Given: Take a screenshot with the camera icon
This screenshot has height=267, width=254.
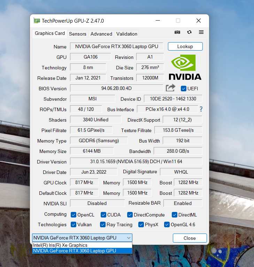Looking at the screenshot, I should pyautogui.click(x=177, y=32).
